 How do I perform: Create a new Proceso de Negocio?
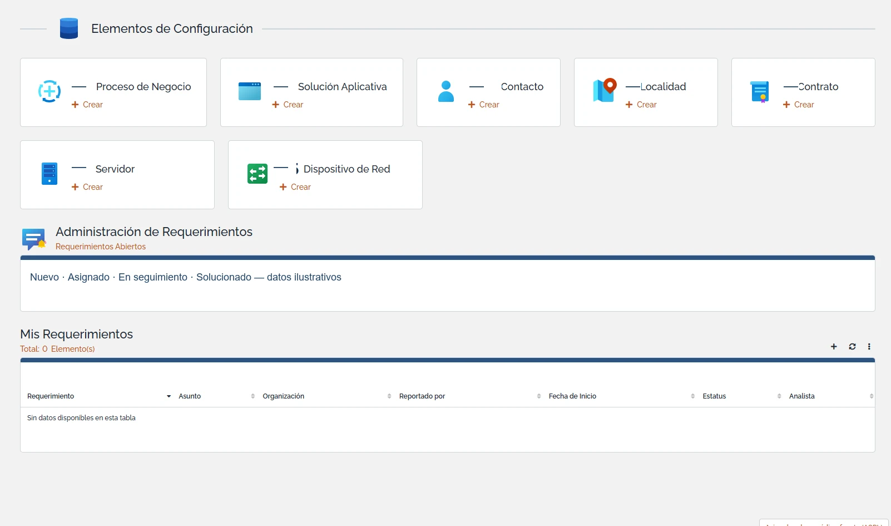click(x=87, y=105)
